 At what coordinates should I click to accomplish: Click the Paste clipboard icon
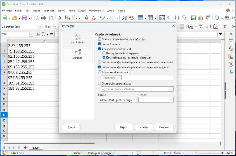[x=75, y=18]
